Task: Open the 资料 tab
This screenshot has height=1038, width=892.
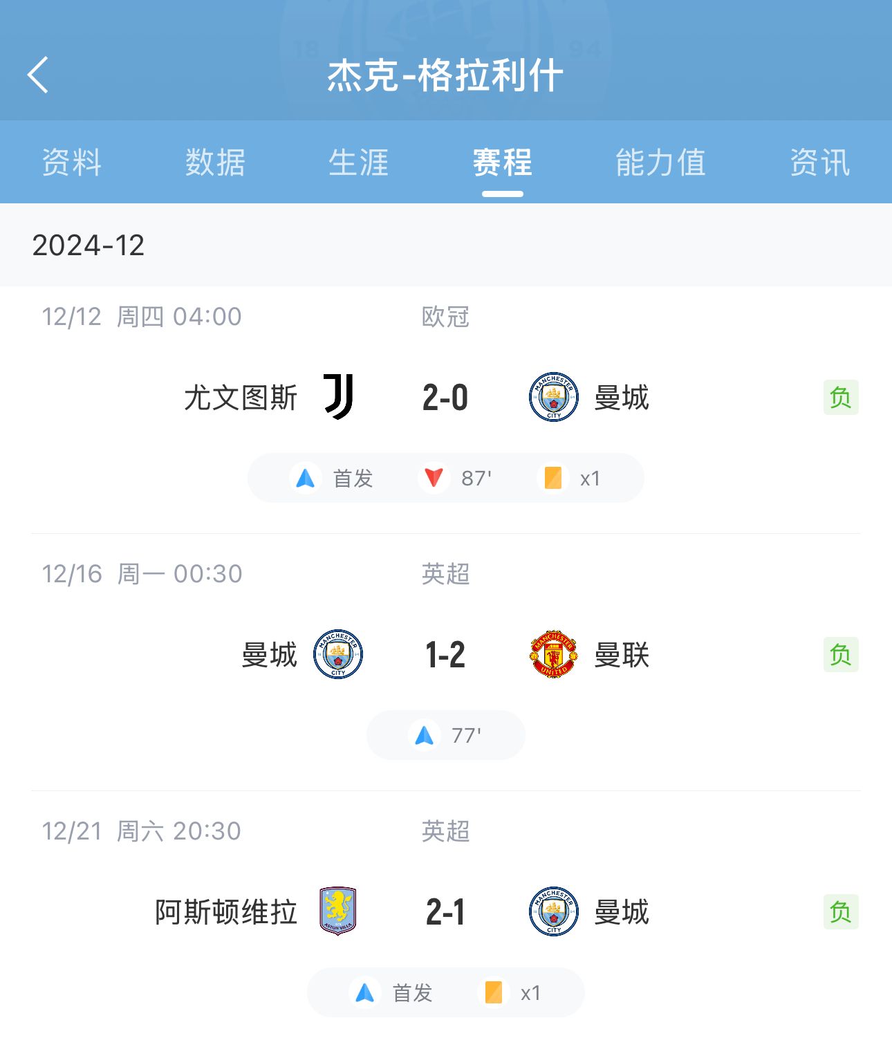Action: (72, 163)
